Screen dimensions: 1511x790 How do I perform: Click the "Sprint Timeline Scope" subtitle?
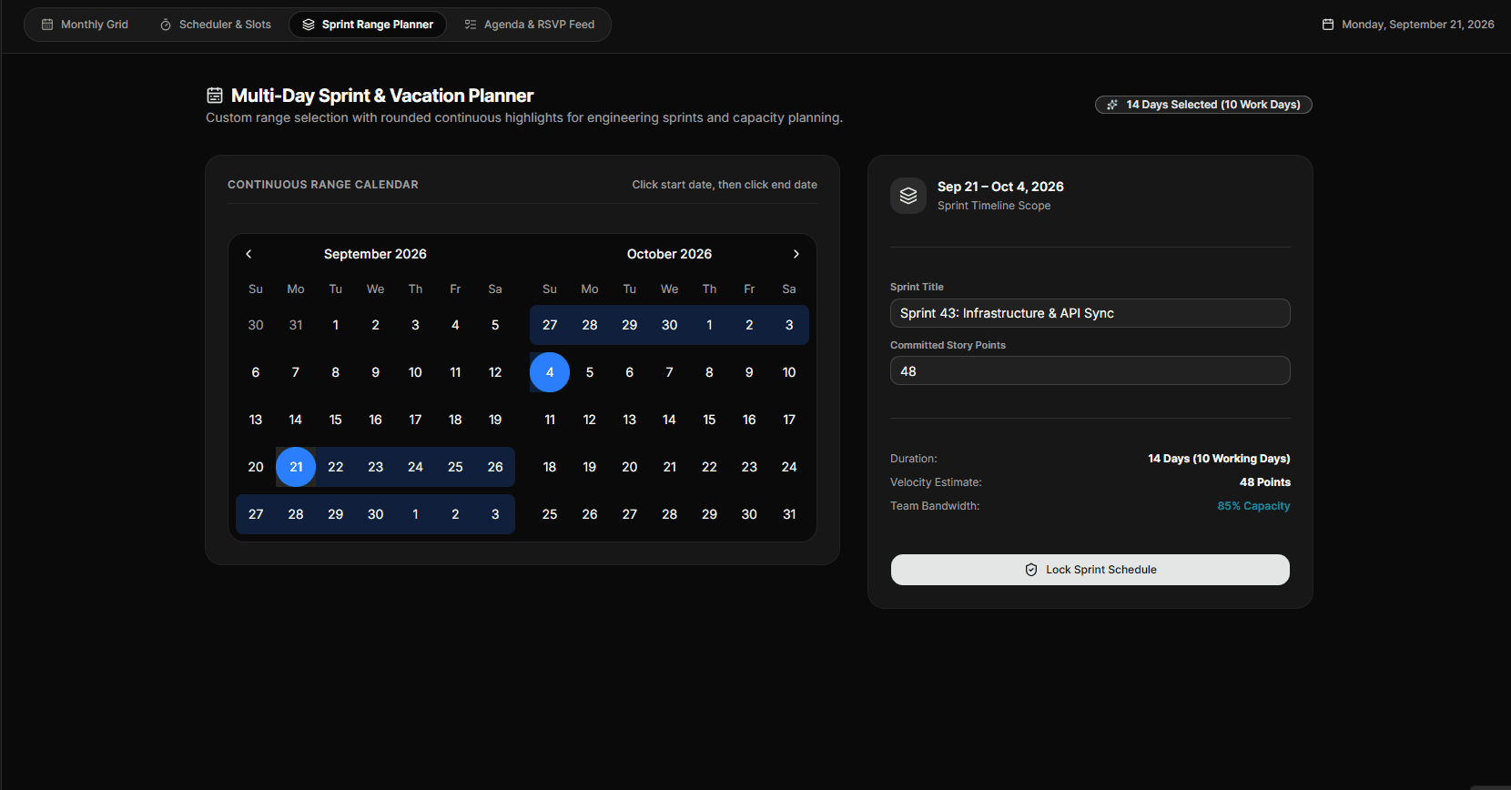(994, 206)
